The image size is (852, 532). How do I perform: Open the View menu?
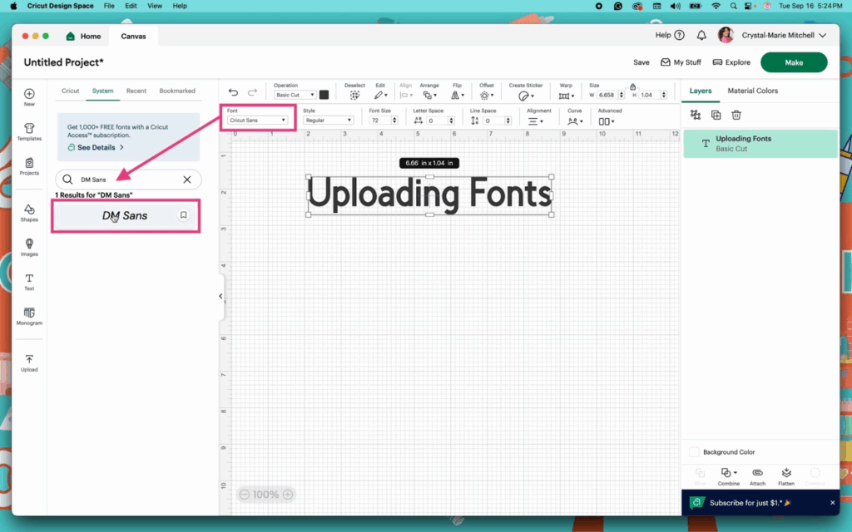(155, 6)
